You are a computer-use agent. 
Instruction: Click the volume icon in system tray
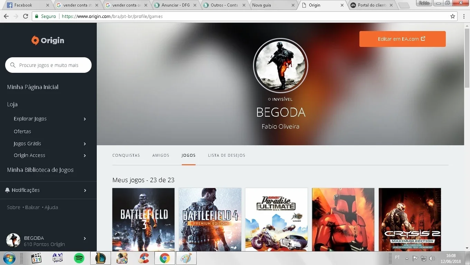coord(432,258)
